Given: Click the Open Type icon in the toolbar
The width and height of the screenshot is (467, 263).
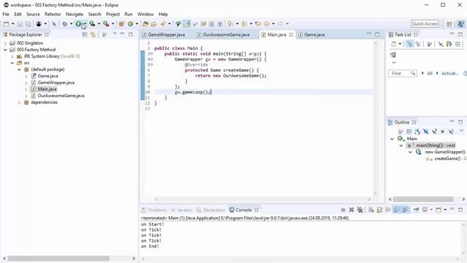Looking at the screenshot, I should click(145, 24).
